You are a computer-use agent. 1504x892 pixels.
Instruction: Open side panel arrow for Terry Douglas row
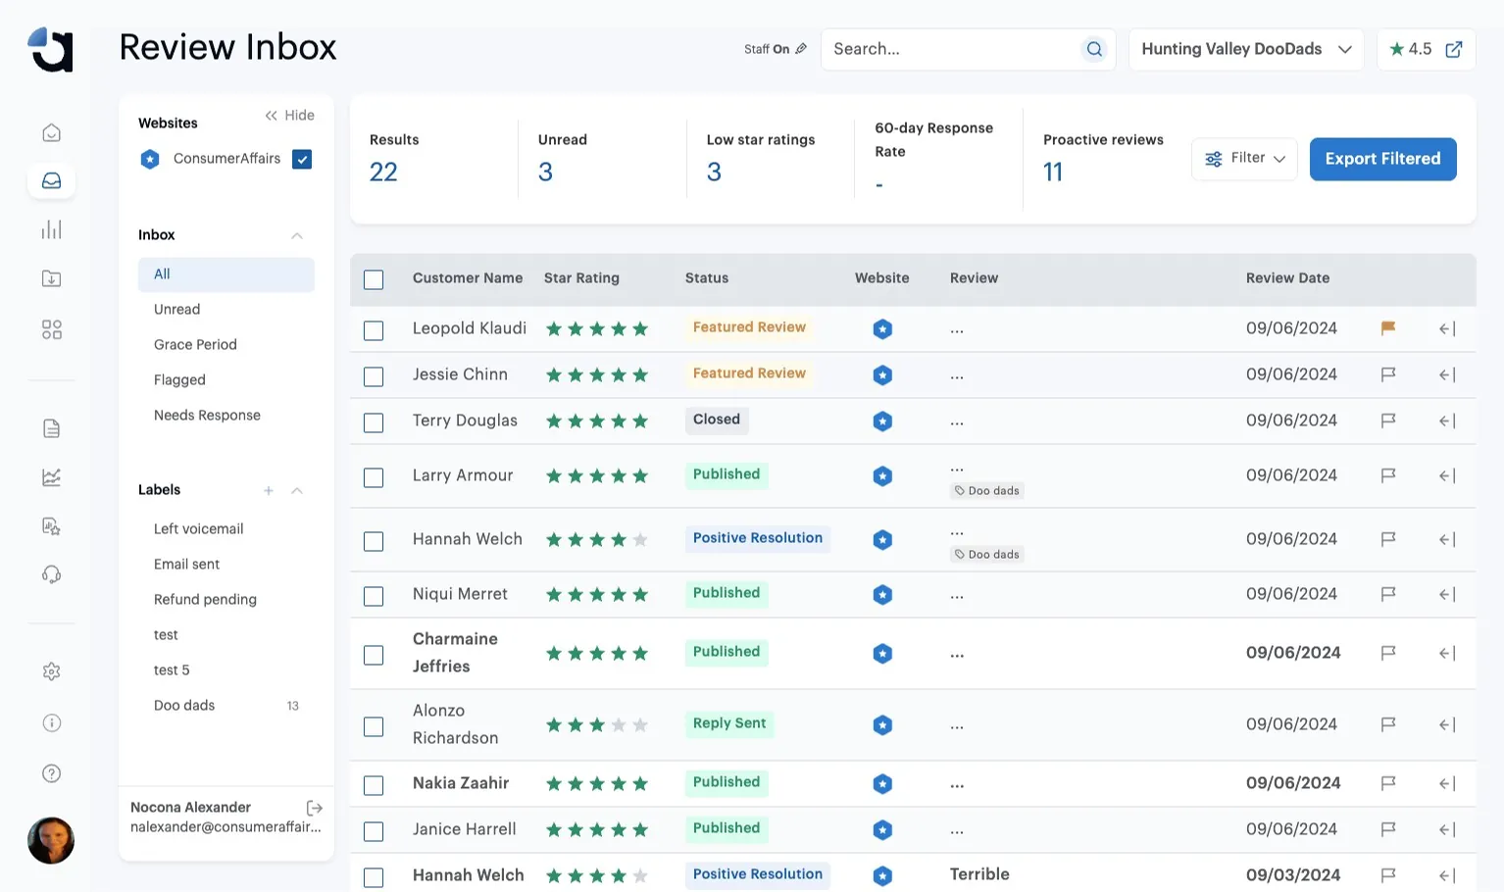pyautogui.click(x=1447, y=421)
